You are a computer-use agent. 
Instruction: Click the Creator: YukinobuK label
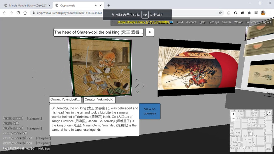click(x=99, y=100)
